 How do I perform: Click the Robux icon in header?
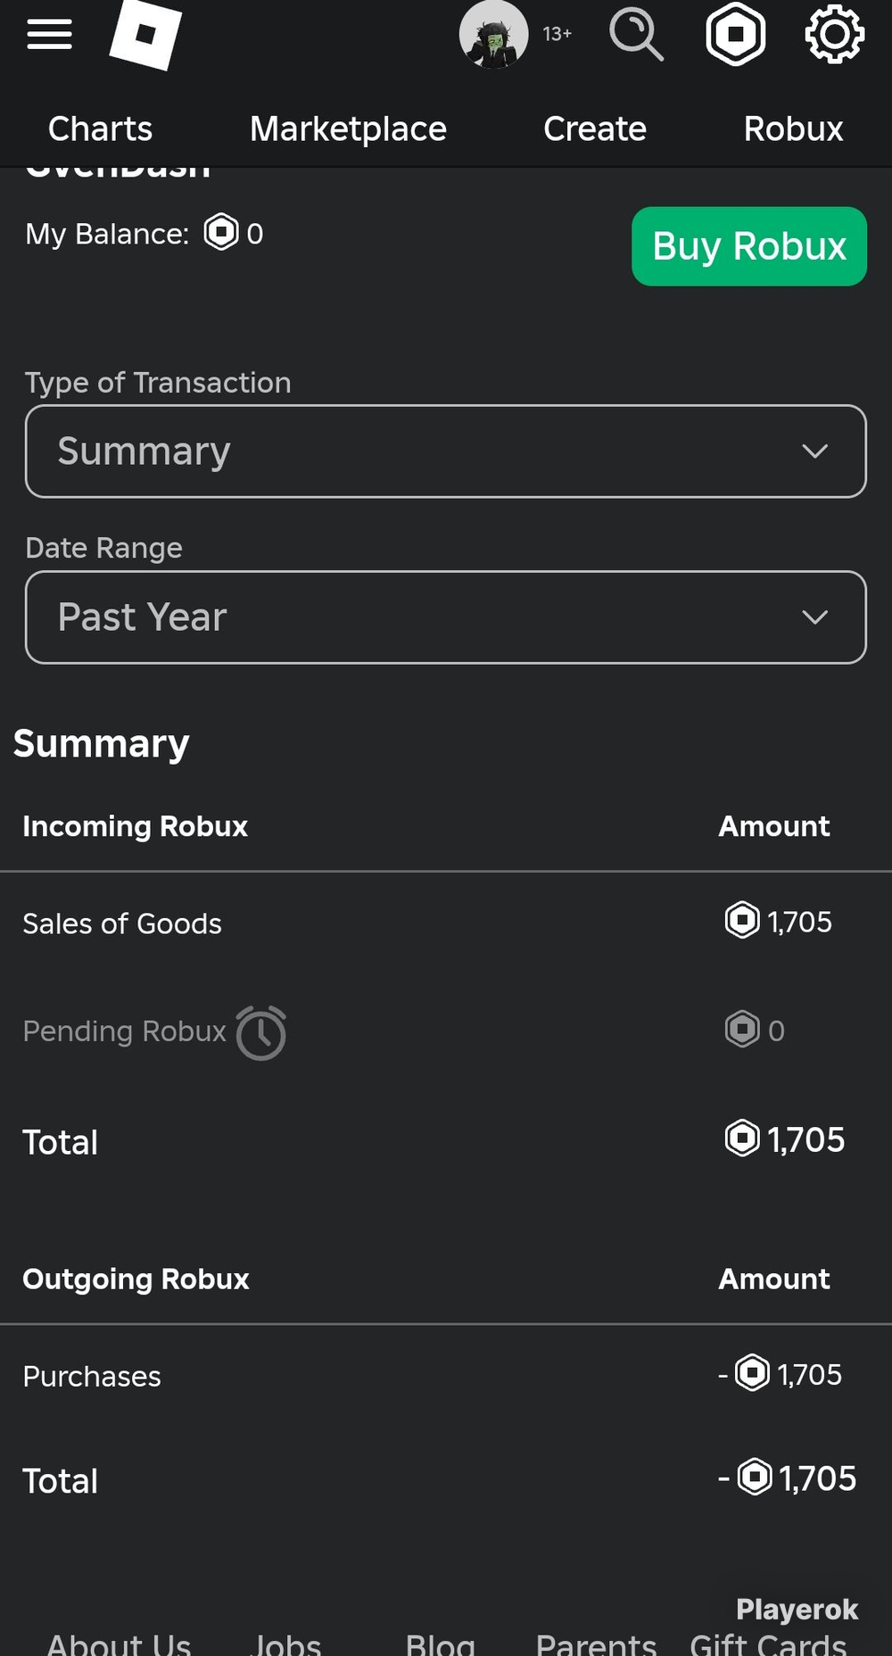pos(736,35)
